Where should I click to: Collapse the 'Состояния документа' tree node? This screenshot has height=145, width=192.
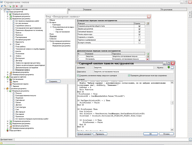[4, 88]
